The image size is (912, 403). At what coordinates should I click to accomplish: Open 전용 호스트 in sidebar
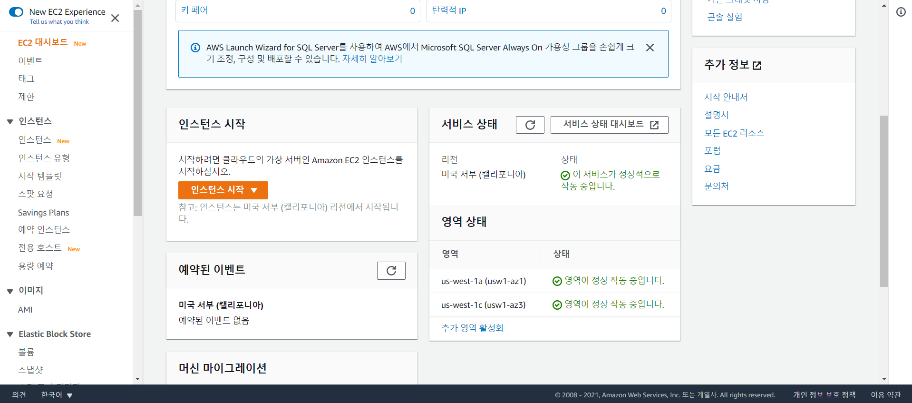click(40, 248)
